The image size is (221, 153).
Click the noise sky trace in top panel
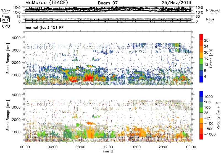[108, 10]
